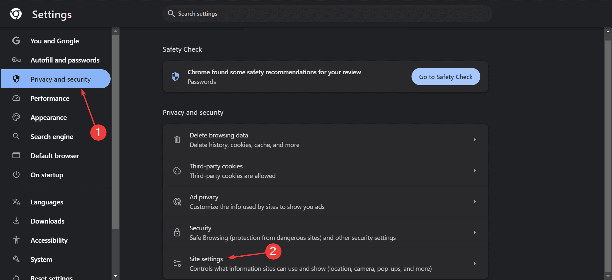This screenshot has width=612, height=280.
Task: Open Appearance settings
Action: 55,117
